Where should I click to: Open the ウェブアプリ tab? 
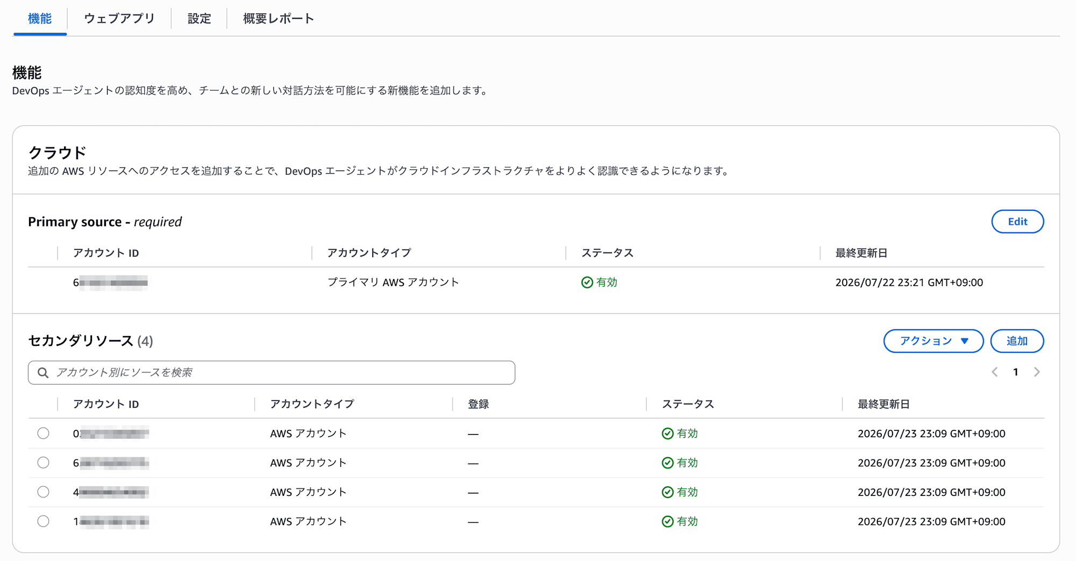pyautogui.click(x=119, y=19)
